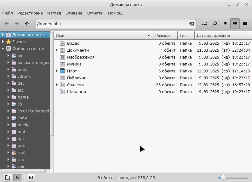Select the lib64 linked folder icon
Viewport: 252px width, 182px height.
click(14, 118)
